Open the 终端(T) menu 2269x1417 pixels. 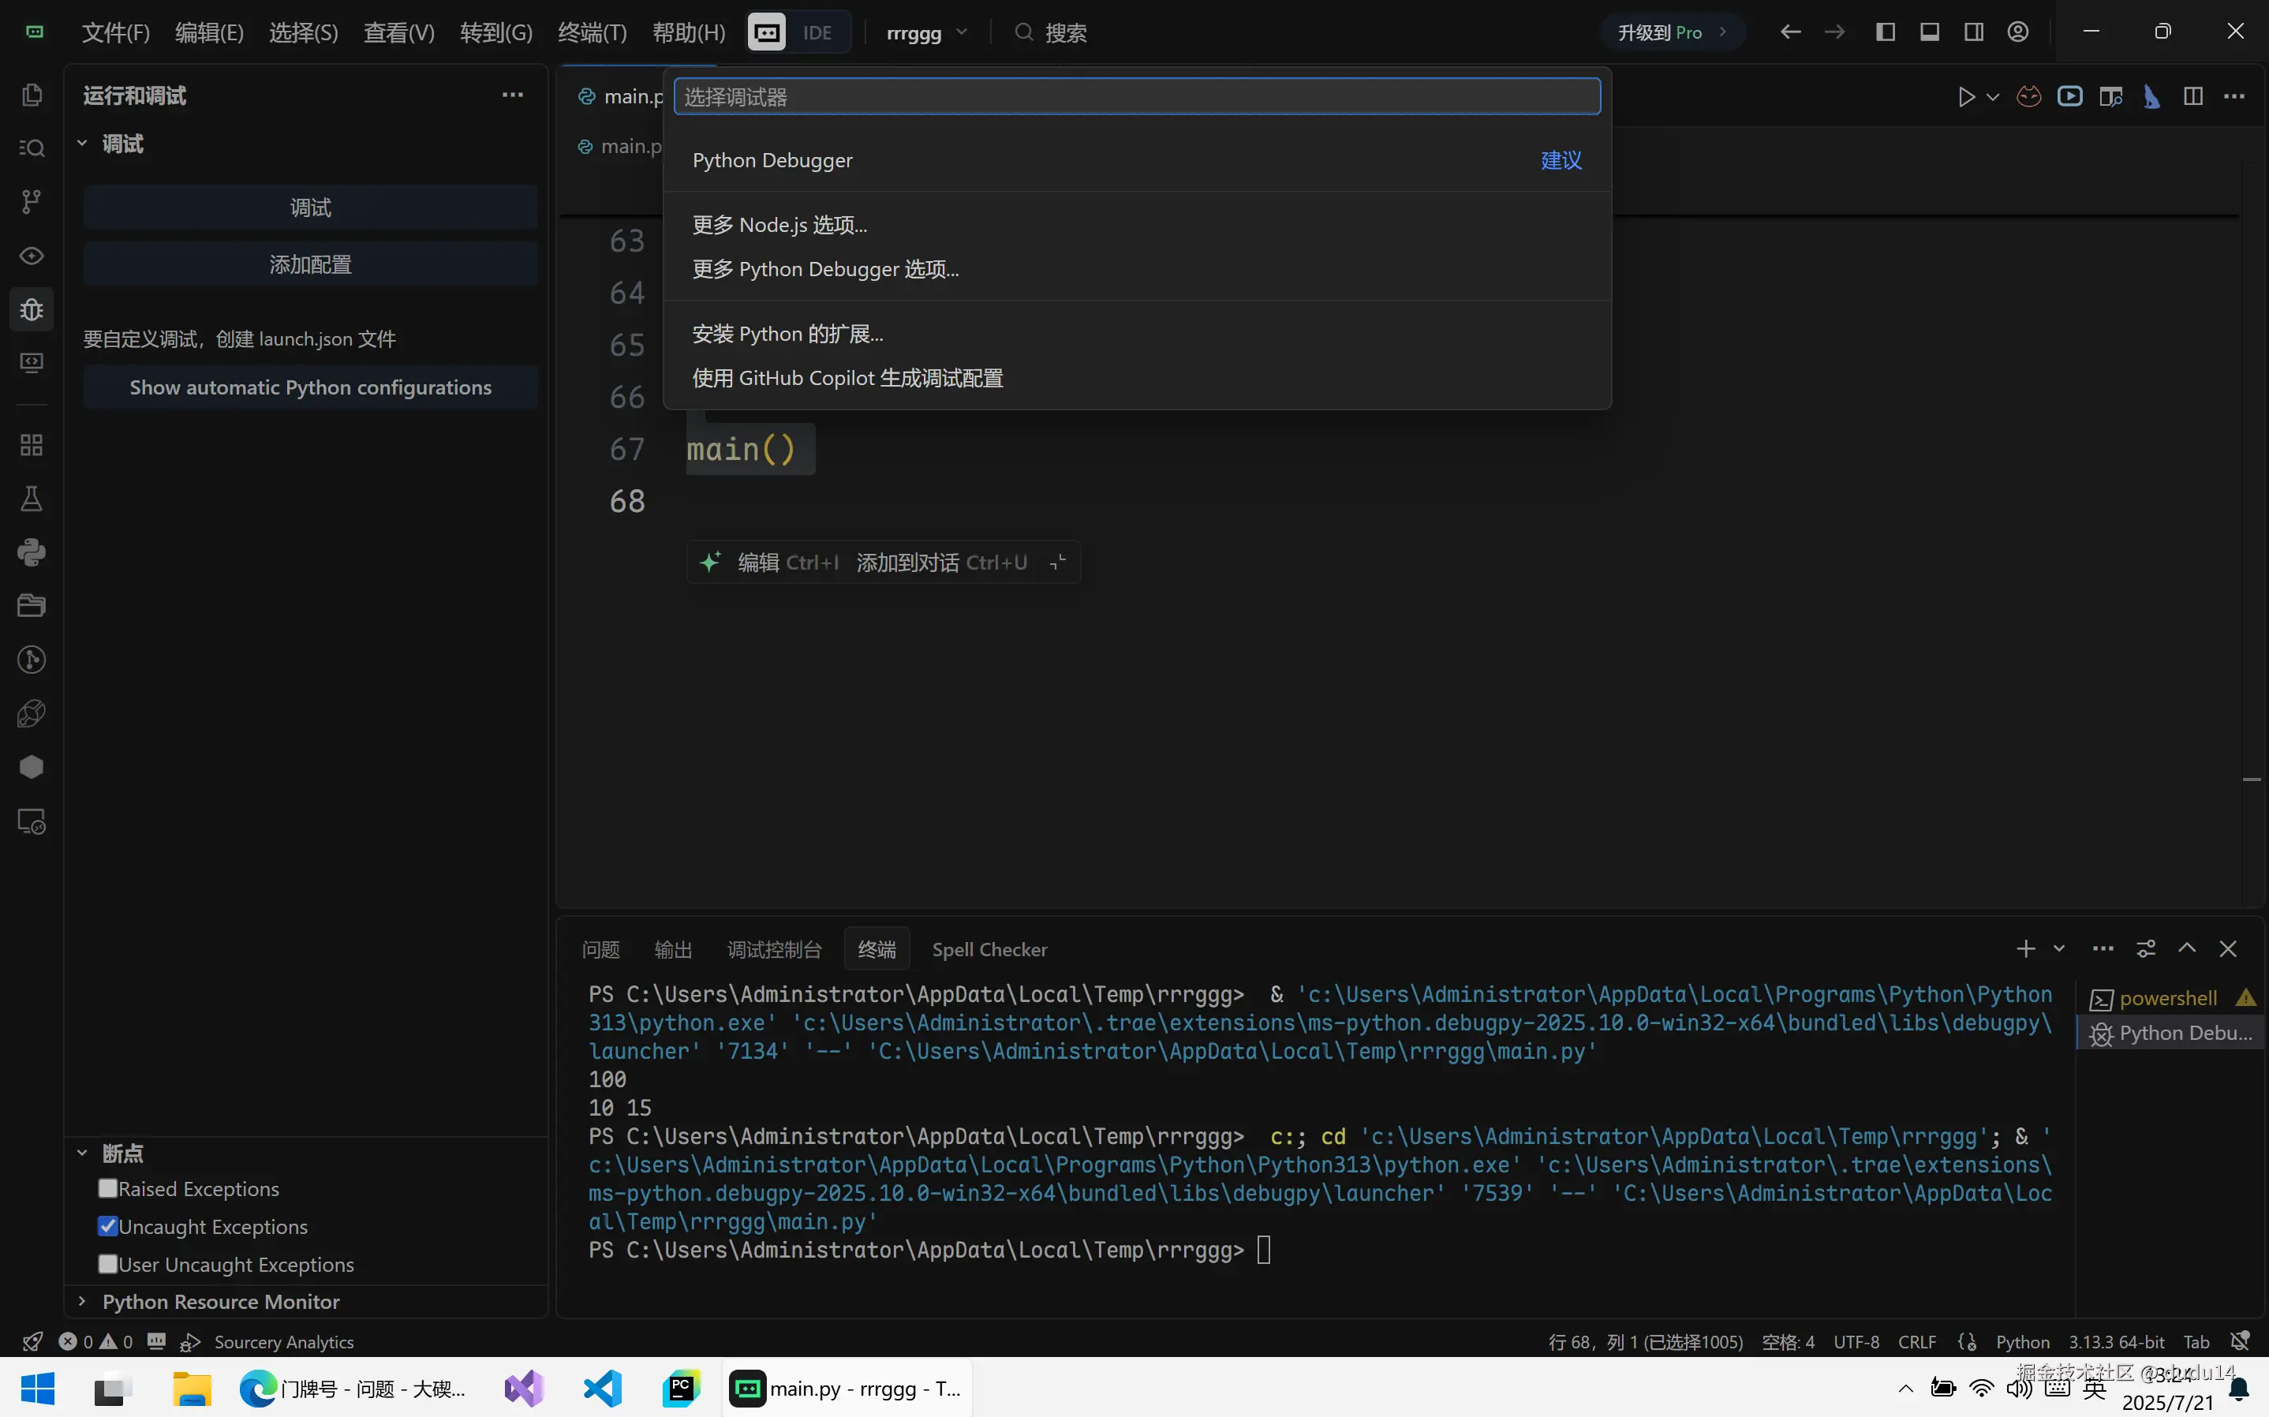(x=590, y=32)
